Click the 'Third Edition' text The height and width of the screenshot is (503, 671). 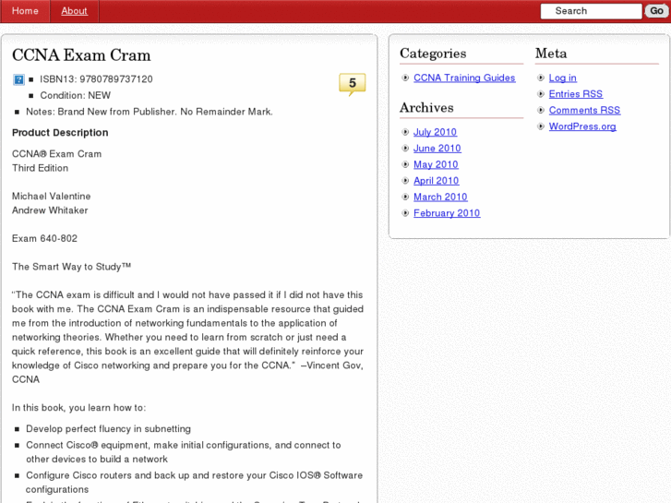click(41, 168)
